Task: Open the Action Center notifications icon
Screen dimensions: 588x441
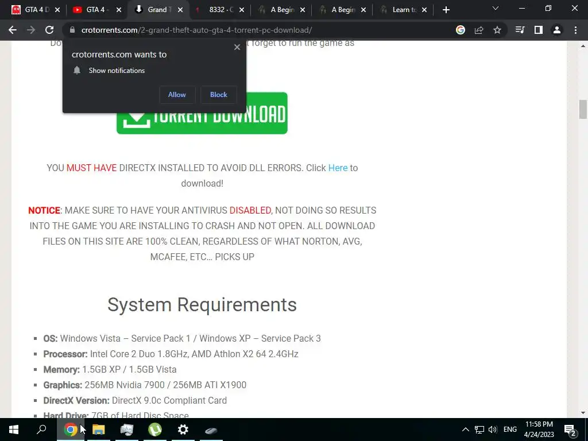Action: pyautogui.click(x=570, y=430)
